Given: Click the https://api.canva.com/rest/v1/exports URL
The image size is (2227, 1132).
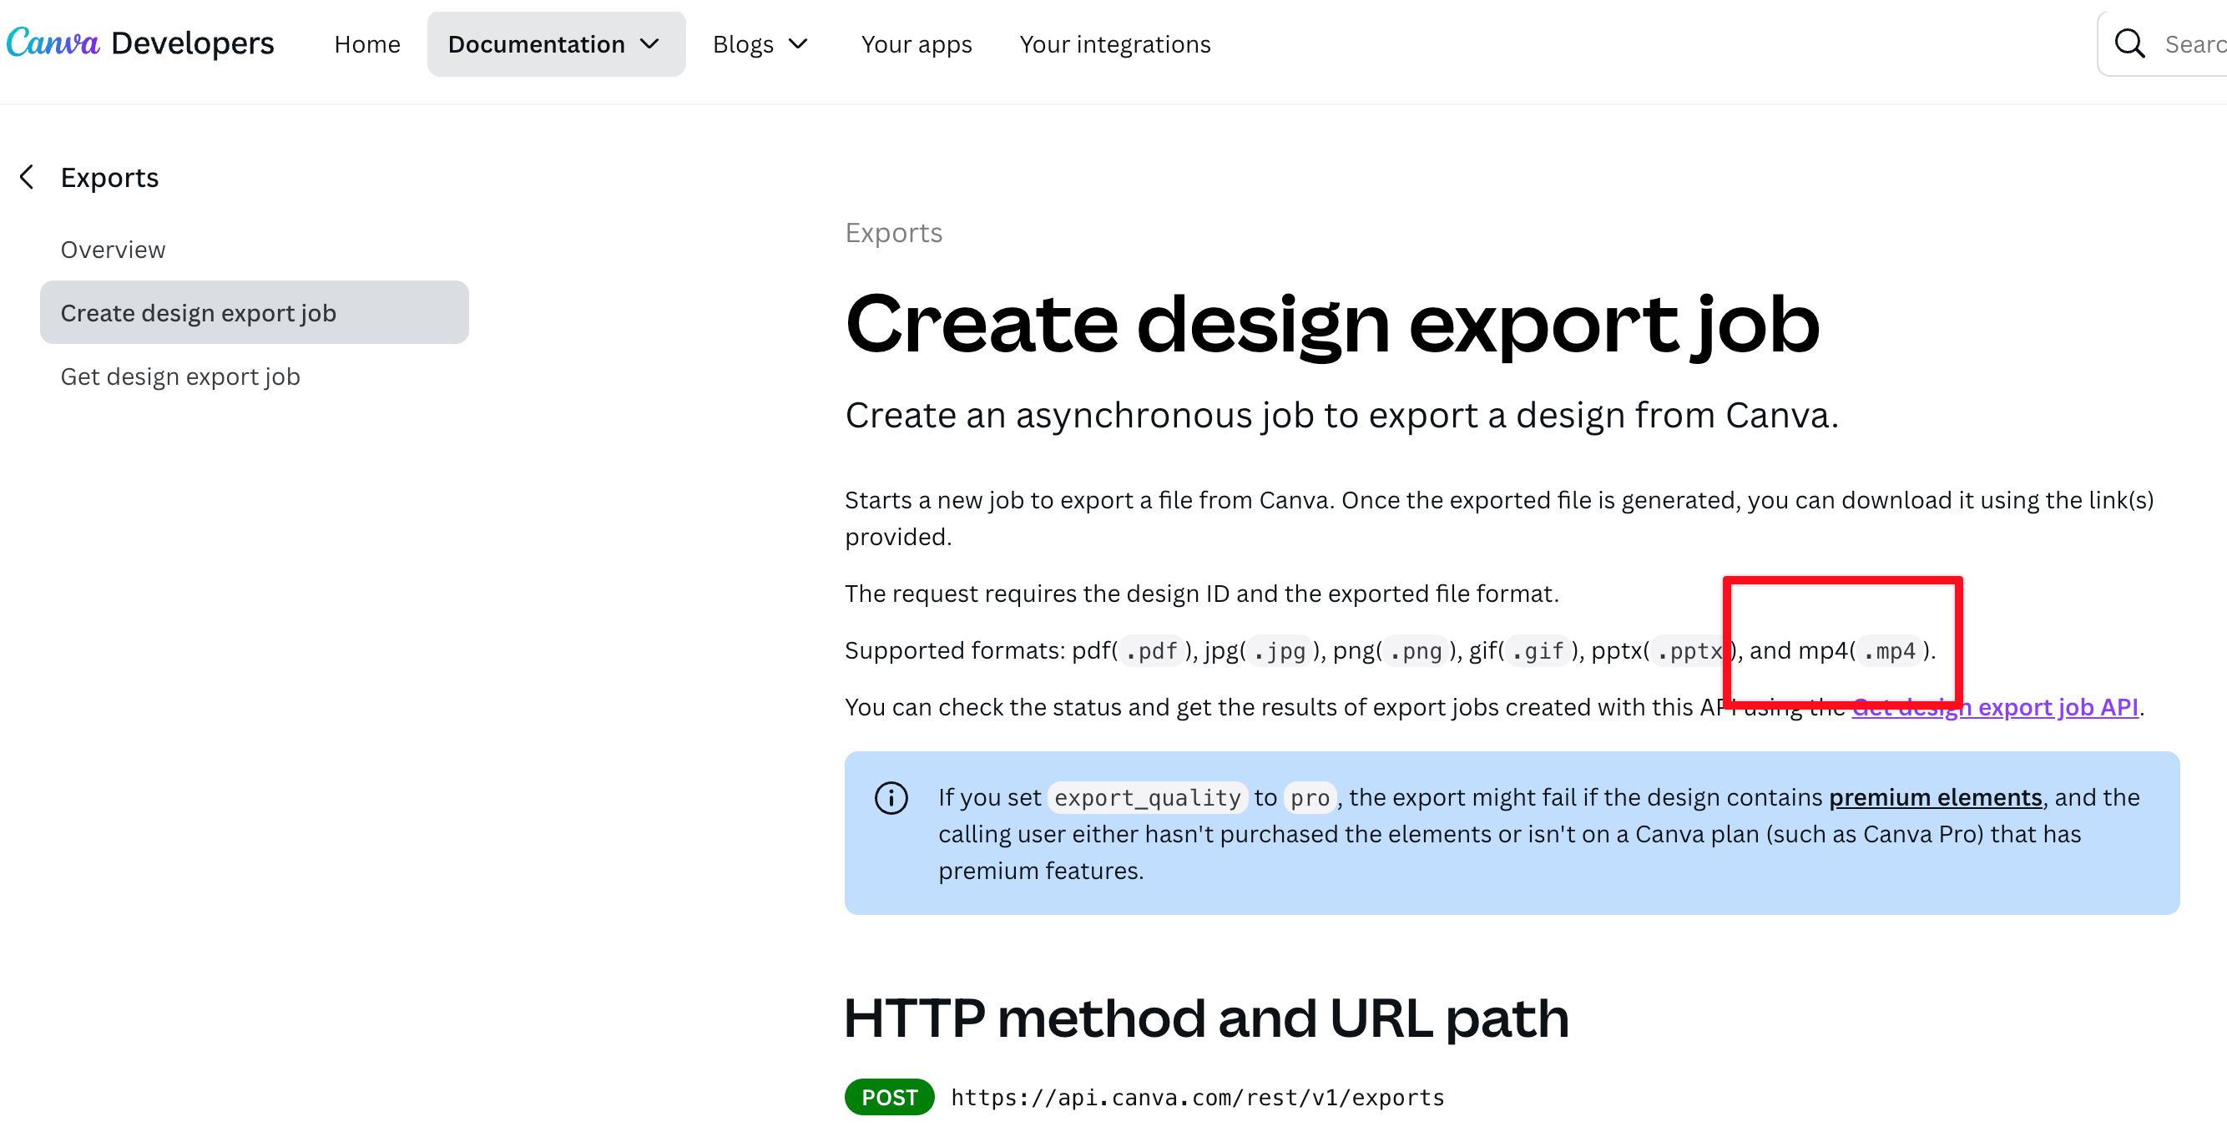Looking at the screenshot, I should click(1197, 1098).
